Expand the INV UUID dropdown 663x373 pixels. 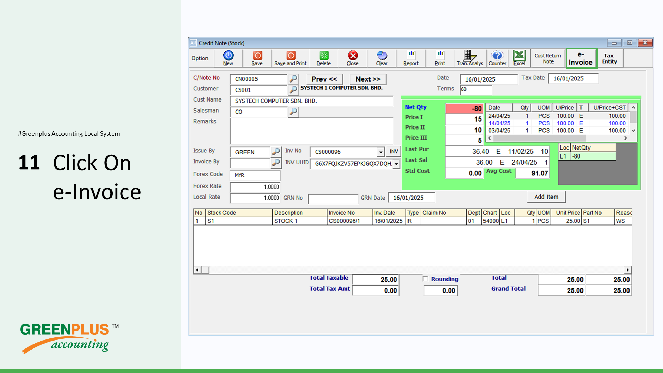pyautogui.click(x=396, y=164)
